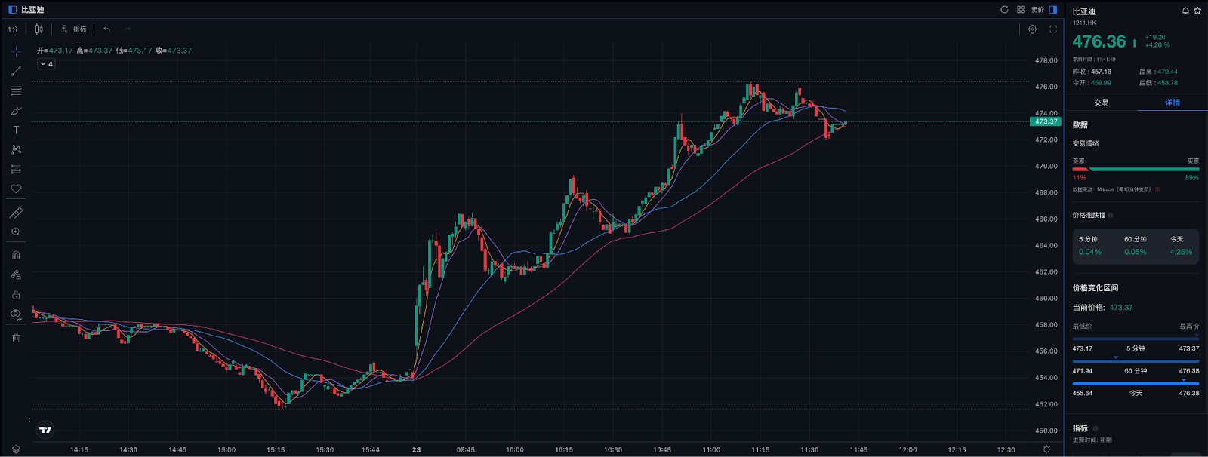Click the price alert bell icon
Screen dimensions: 1208x457
point(1185,11)
